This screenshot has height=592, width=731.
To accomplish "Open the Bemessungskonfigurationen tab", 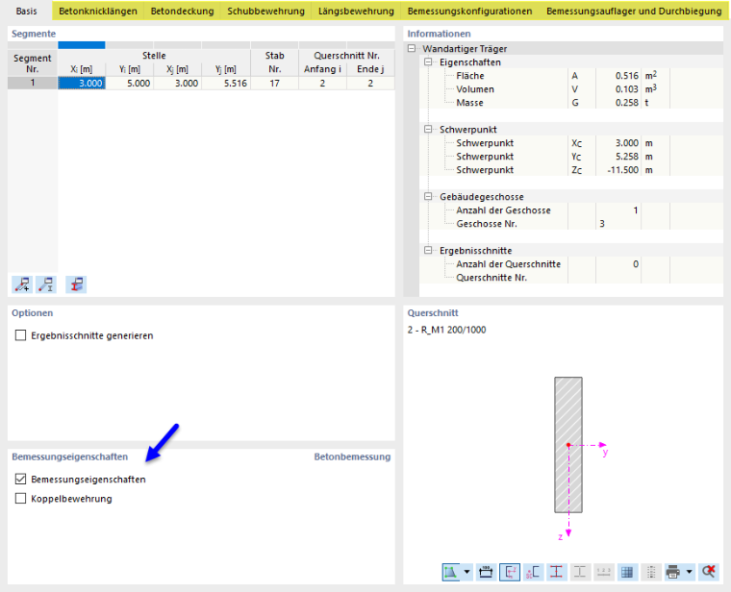I will 470,11.
